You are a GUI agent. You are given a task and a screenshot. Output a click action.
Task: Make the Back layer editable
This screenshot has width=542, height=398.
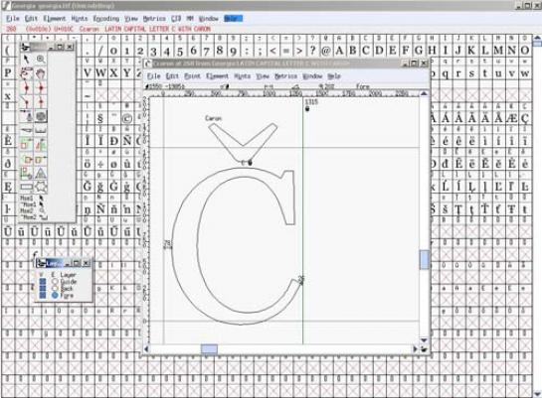[x=55, y=288]
